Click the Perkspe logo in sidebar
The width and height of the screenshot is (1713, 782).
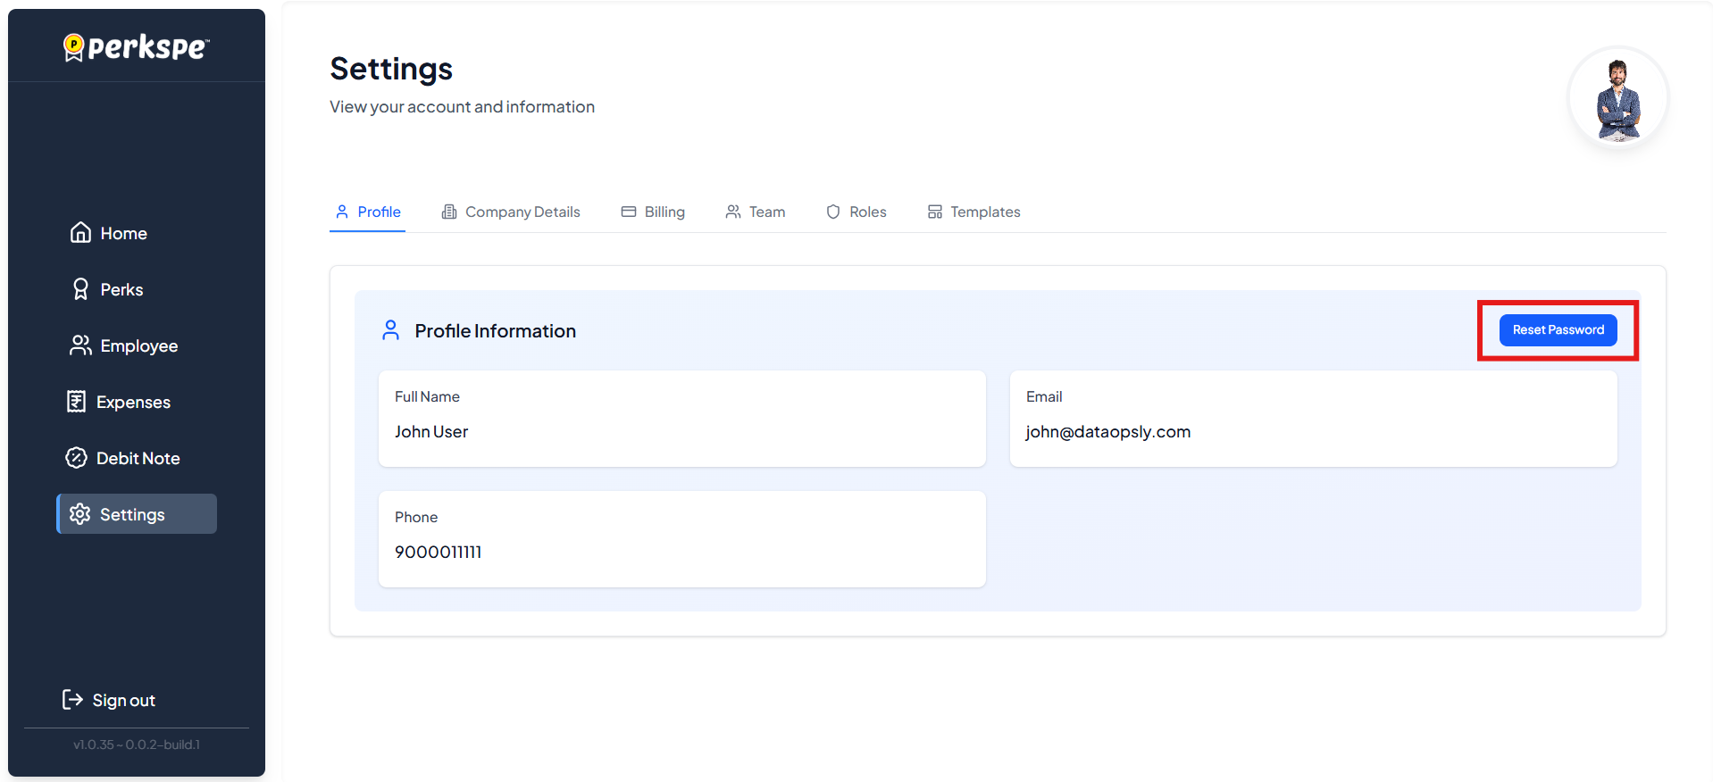137,46
